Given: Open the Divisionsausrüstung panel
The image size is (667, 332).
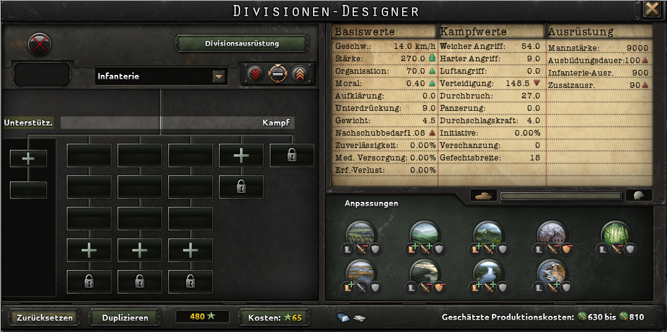Looking at the screenshot, I should 242,43.
